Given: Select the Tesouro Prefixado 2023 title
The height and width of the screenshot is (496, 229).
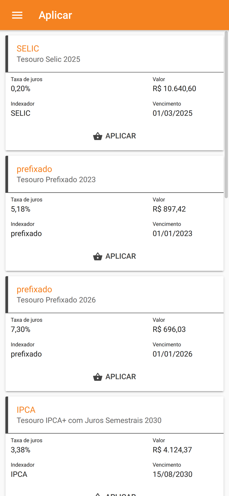Looking at the screenshot, I should [x=56, y=180].
